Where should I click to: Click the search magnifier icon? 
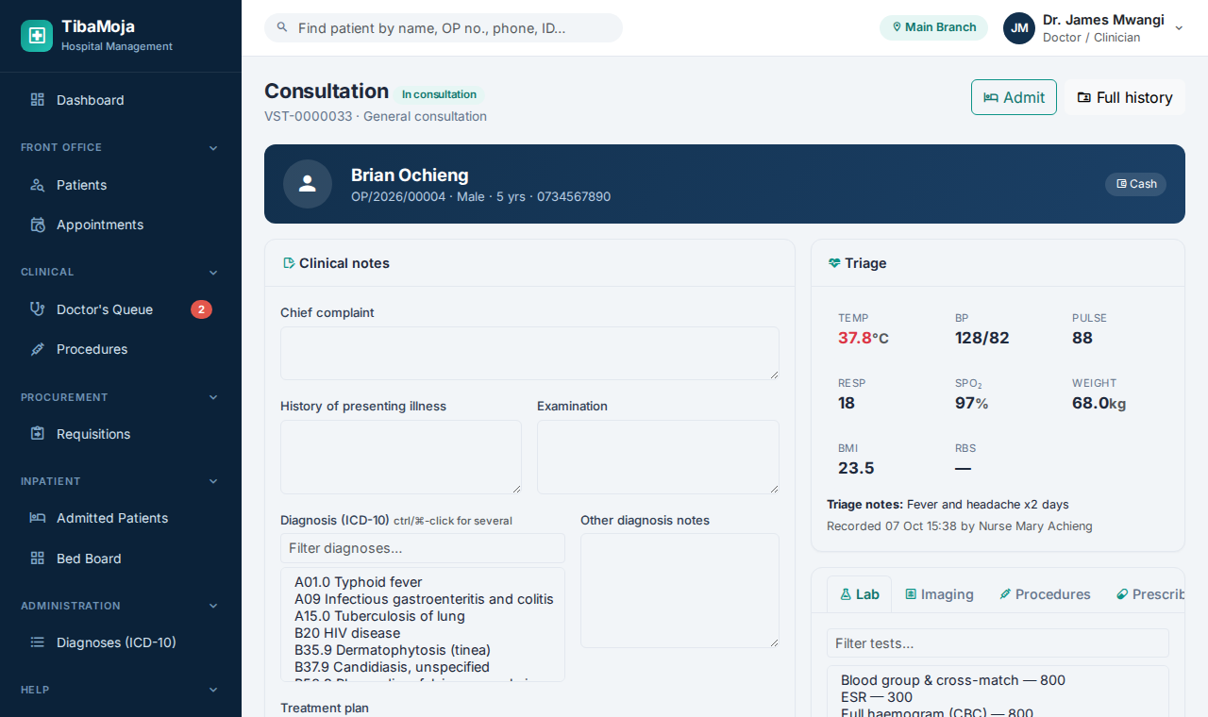[x=282, y=27]
